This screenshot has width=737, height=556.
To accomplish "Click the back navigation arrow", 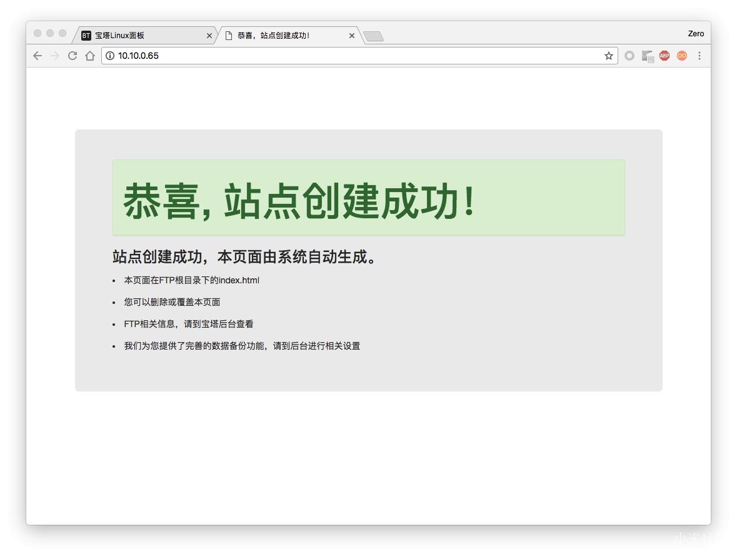I will (x=38, y=56).
